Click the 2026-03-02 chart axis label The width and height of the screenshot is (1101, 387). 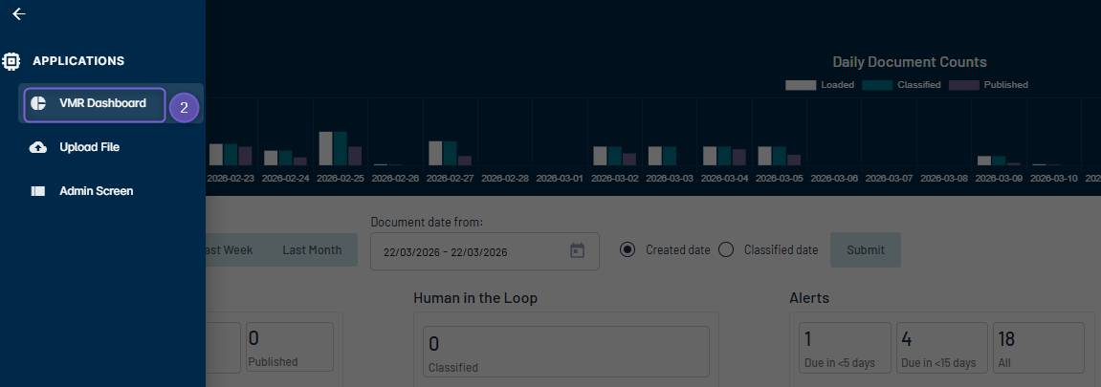tap(614, 179)
